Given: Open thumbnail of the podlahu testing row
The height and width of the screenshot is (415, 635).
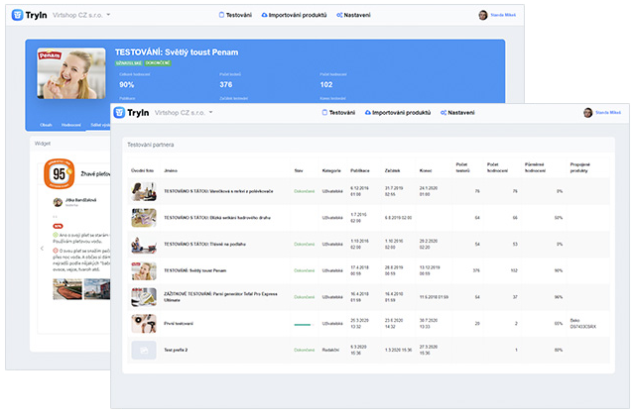Looking at the screenshot, I should 144,244.
